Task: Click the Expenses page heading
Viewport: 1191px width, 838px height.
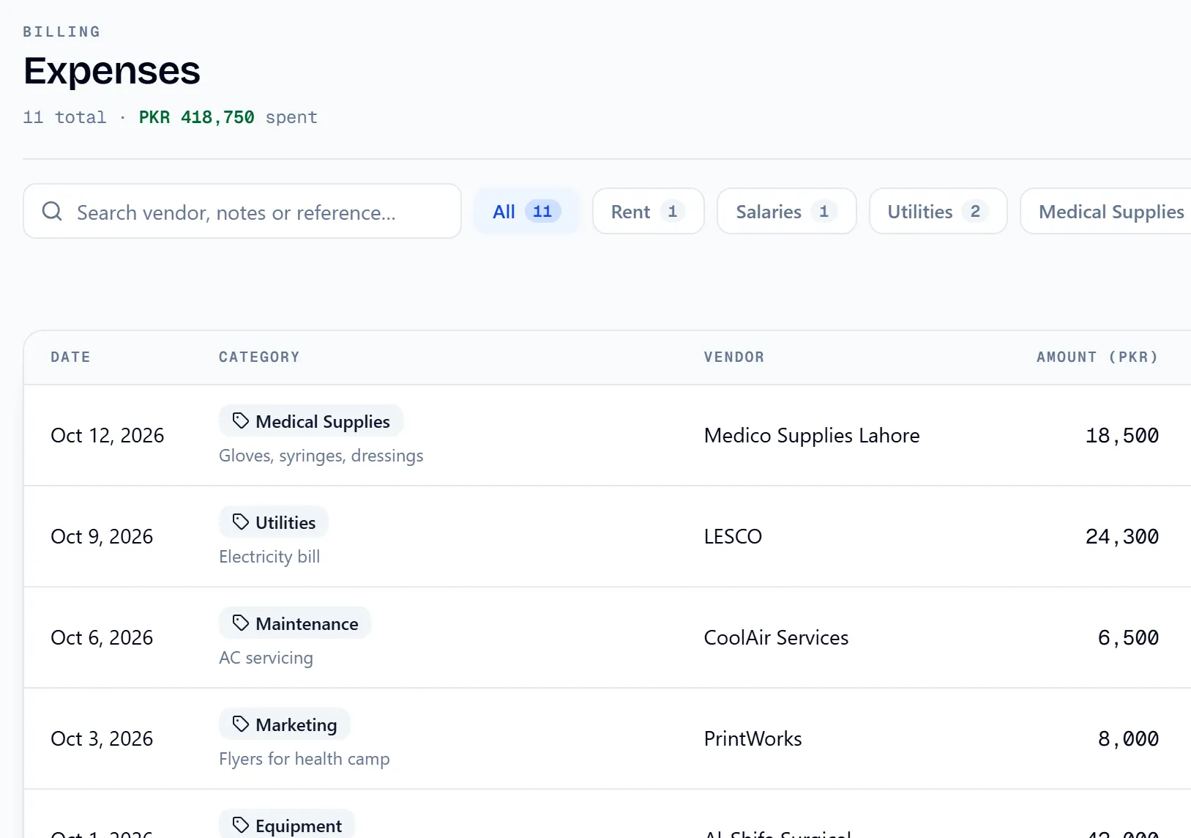Action: pyautogui.click(x=111, y=71)
